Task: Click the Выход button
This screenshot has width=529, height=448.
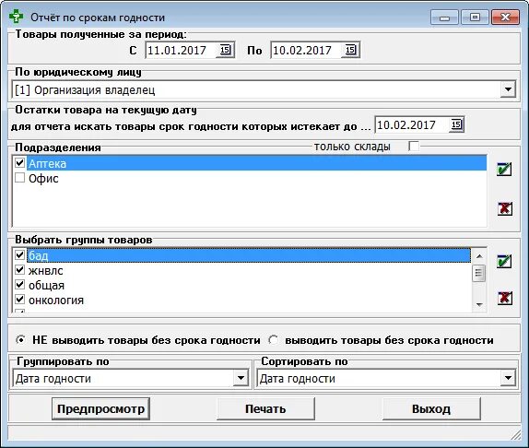Action: [x=431, y=409]
